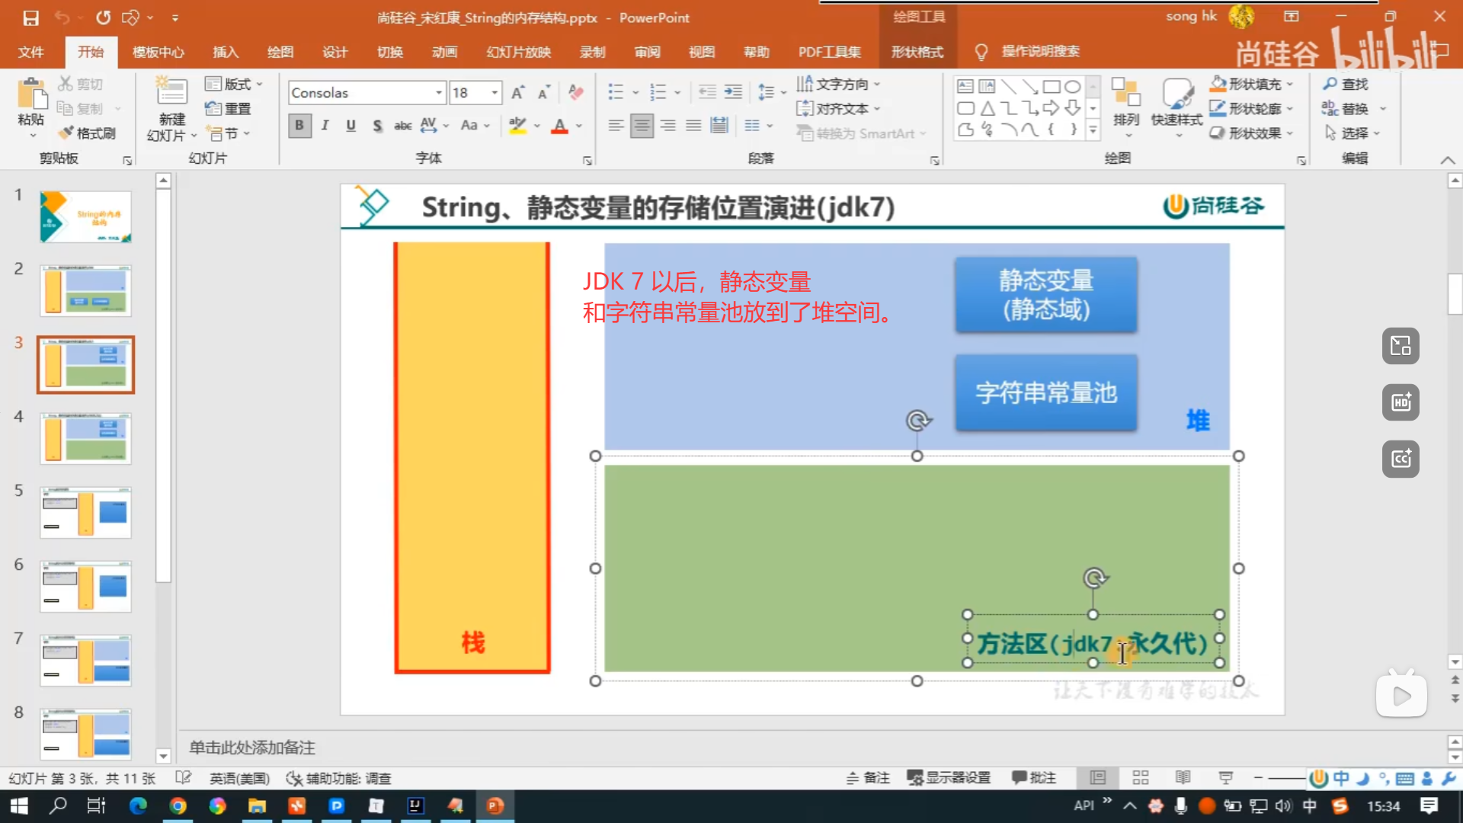Image resolution: width=1463 pixels, height=823 pixels.
Task: Toggle bold formatting
Action: click(x=299, y=126)
